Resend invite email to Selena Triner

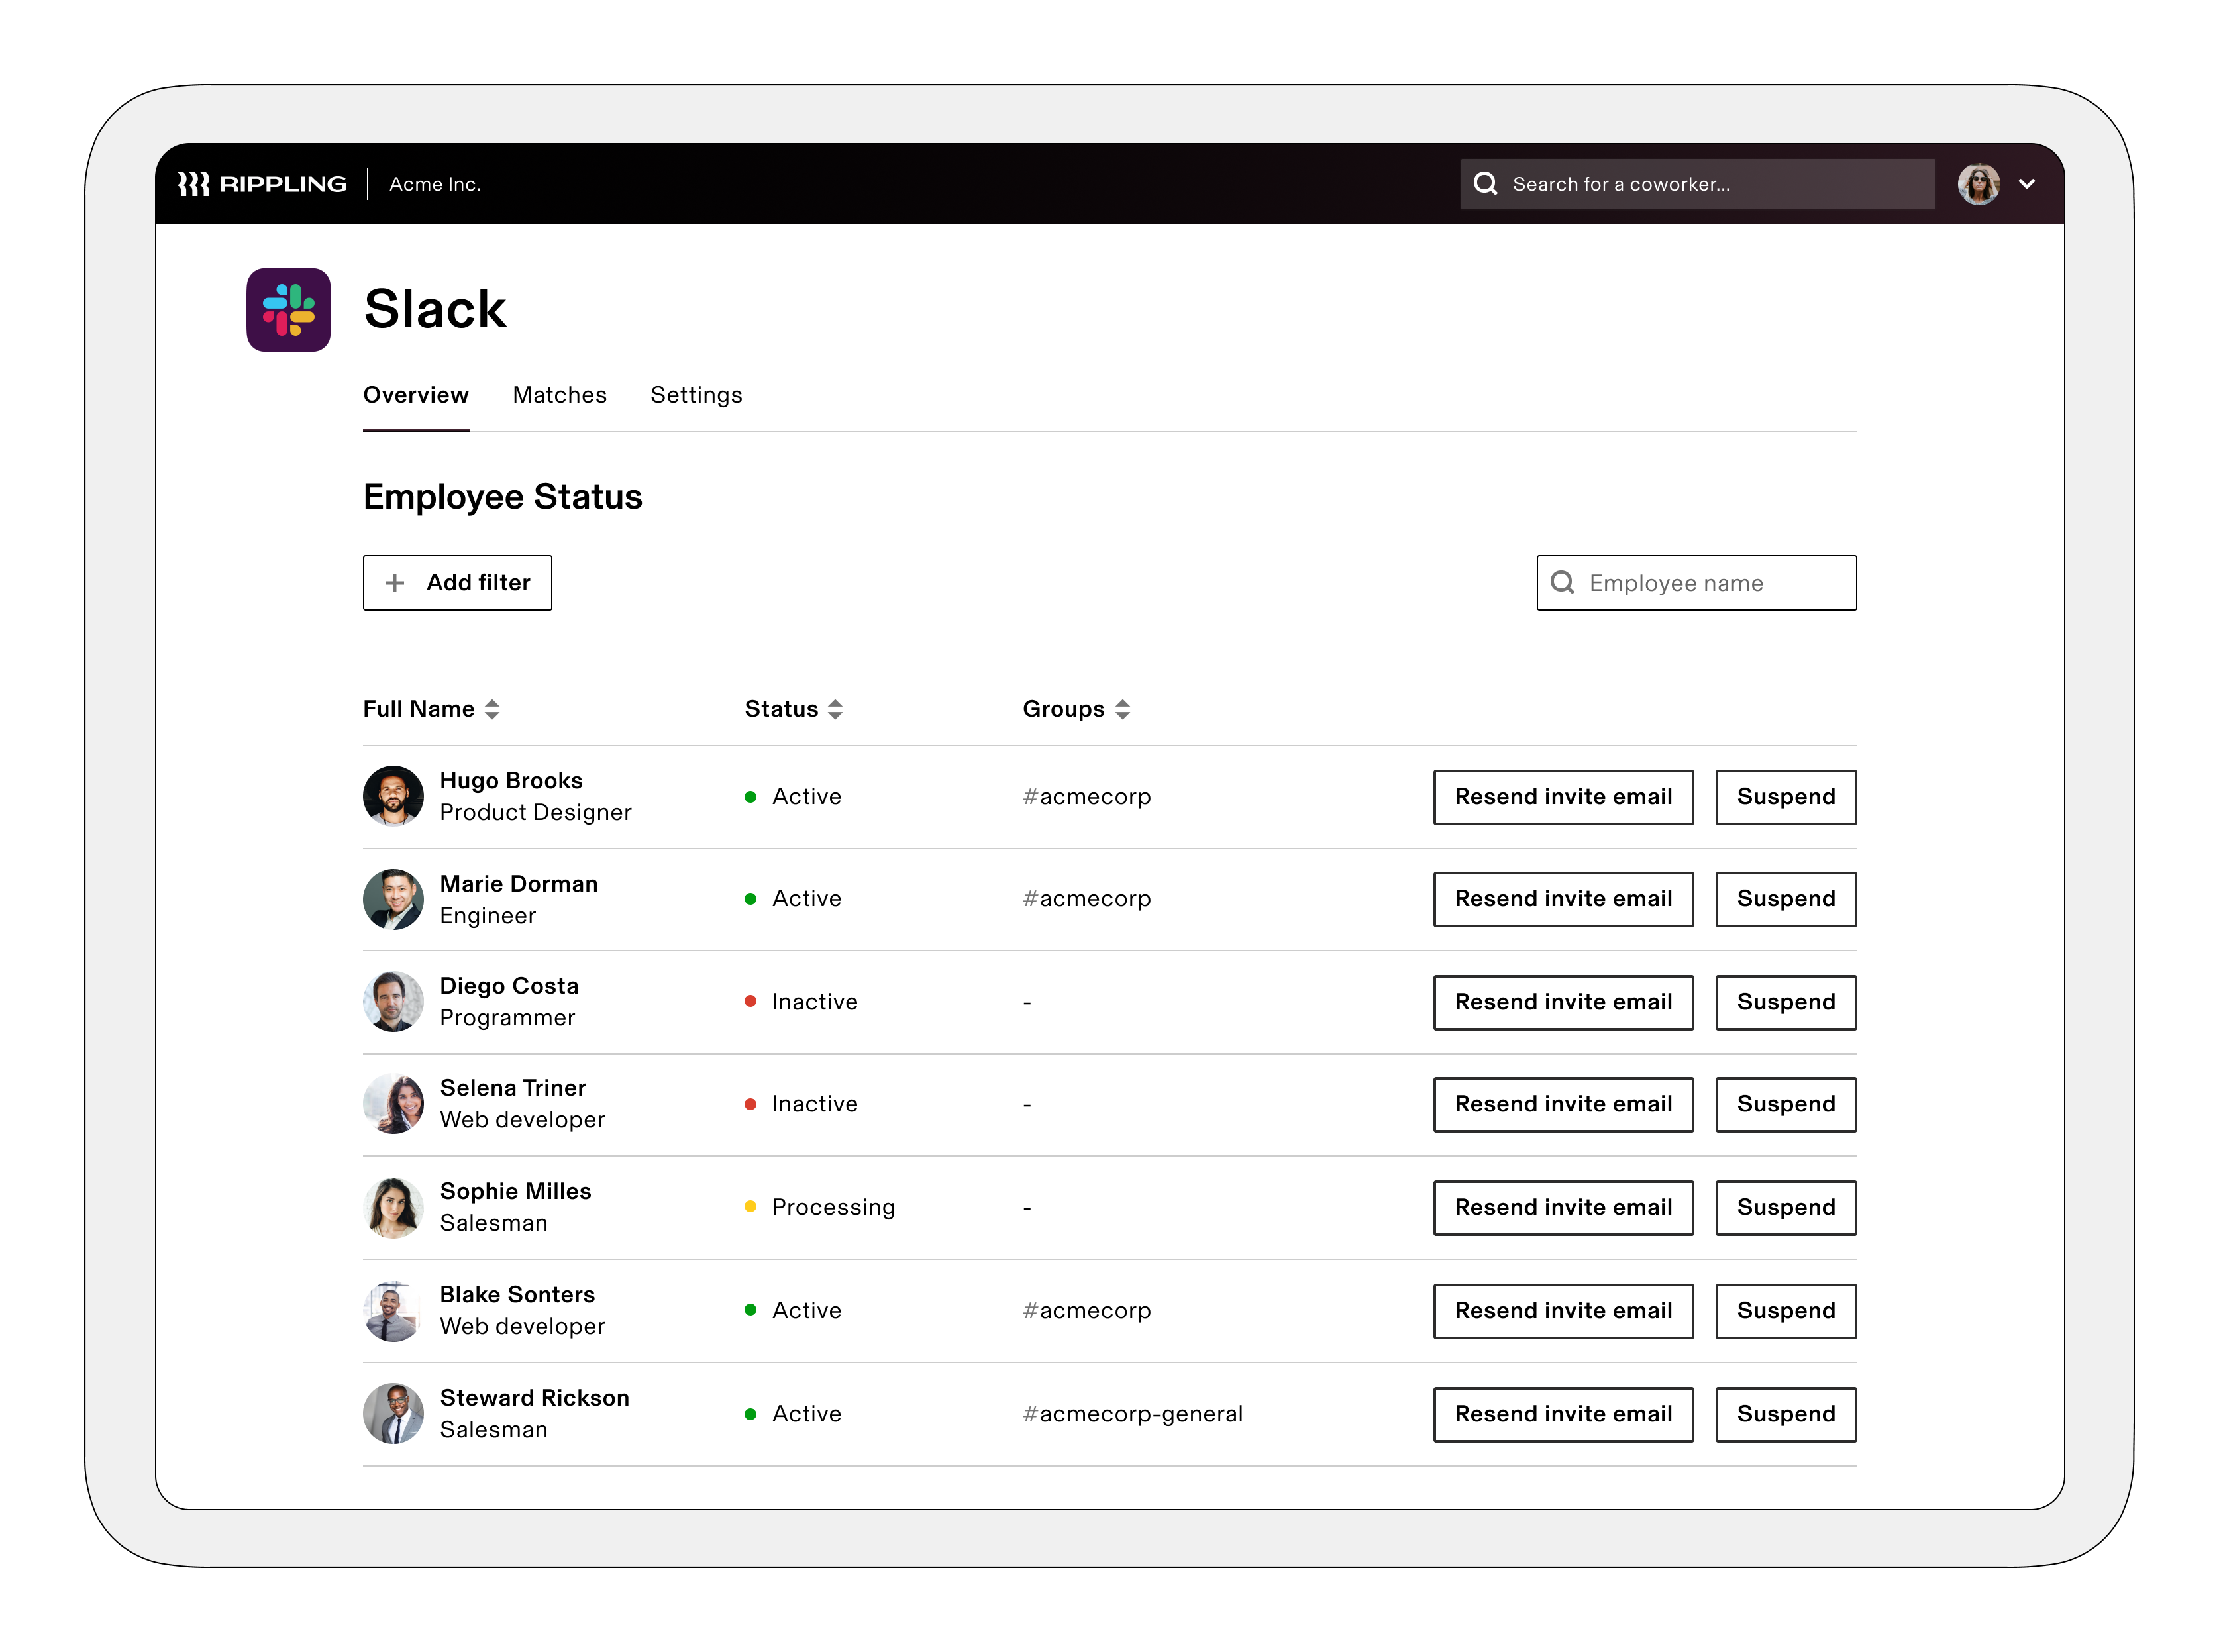click(1563, 1104)
